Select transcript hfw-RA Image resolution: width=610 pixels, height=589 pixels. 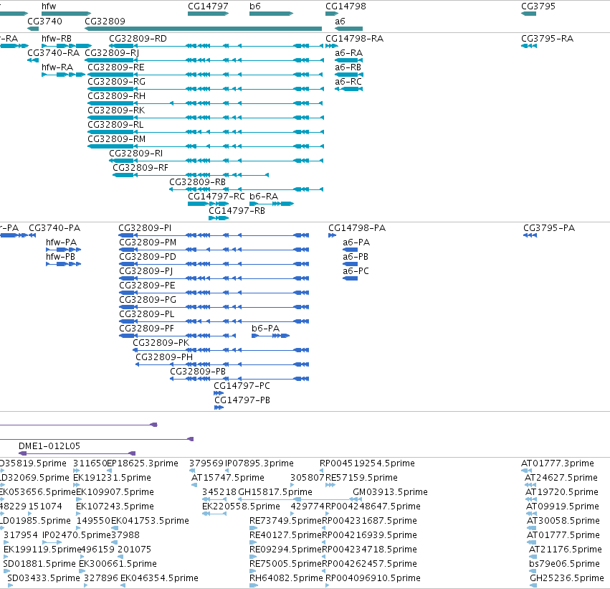point(57,67)
